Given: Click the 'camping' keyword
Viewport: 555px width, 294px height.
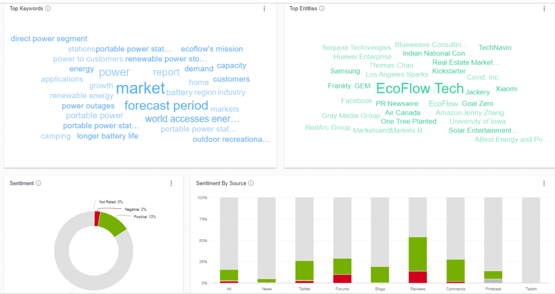Looking at the screenshot, I should click(x=55, y=136).
